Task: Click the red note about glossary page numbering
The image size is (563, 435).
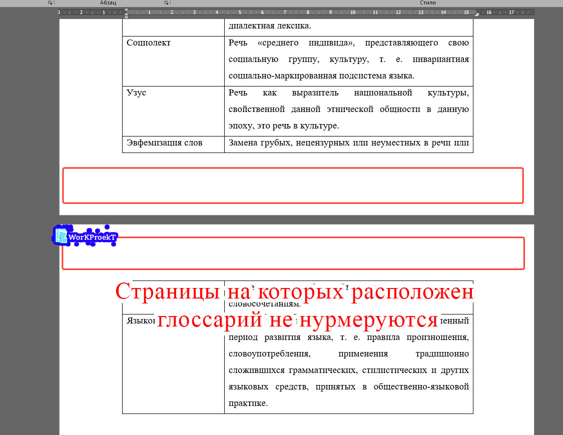Action: tap(294, 304)
